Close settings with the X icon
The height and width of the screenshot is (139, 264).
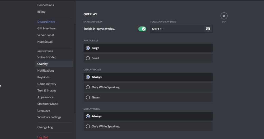224,16
